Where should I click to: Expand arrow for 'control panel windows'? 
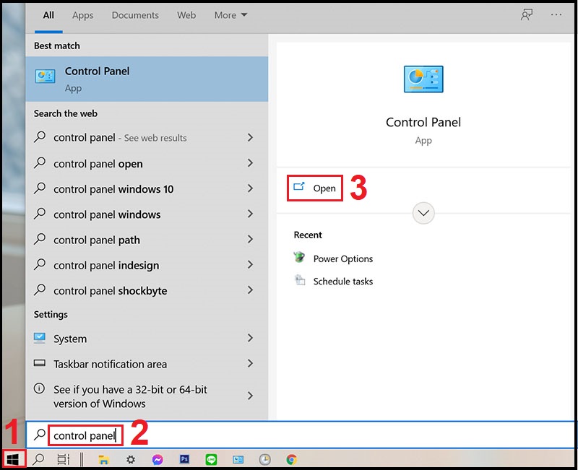(250, 214)
